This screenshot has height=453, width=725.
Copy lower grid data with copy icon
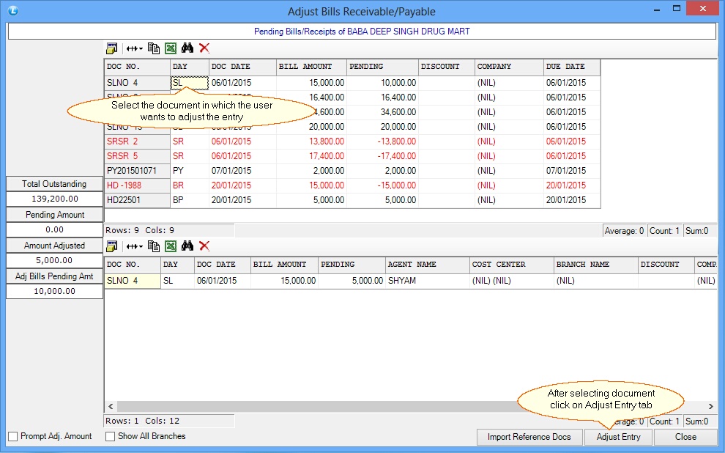pos(154,246)
